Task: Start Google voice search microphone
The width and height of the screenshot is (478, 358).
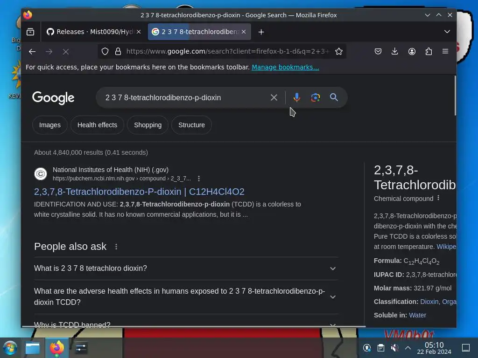Action: 296,97
